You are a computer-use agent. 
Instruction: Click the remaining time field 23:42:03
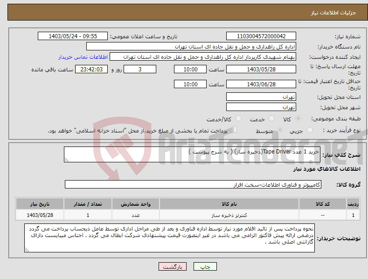point(91,69)
